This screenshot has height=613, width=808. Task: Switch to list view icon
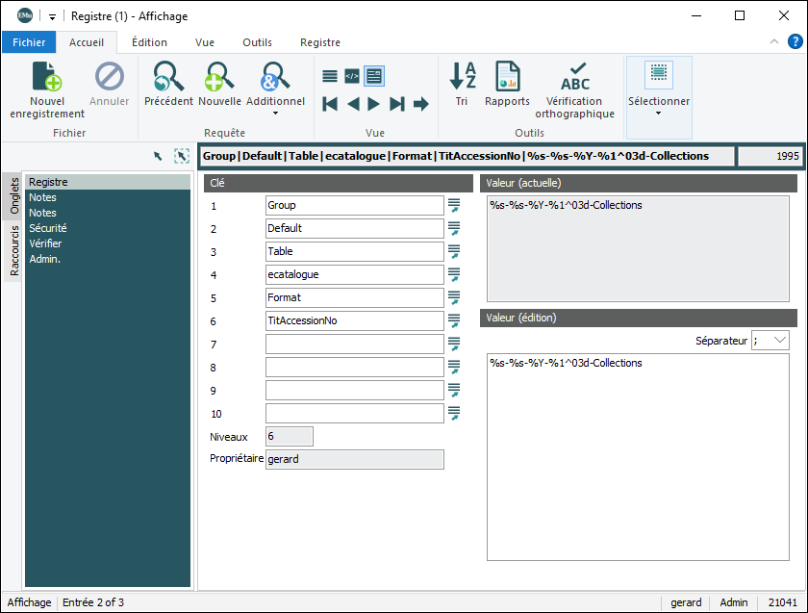(x=330, y=76)
